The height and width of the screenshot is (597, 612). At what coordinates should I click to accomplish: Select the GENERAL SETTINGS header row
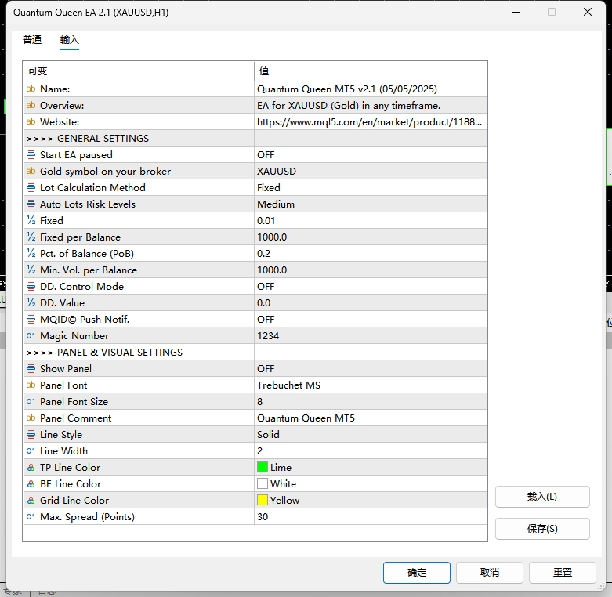255,139
